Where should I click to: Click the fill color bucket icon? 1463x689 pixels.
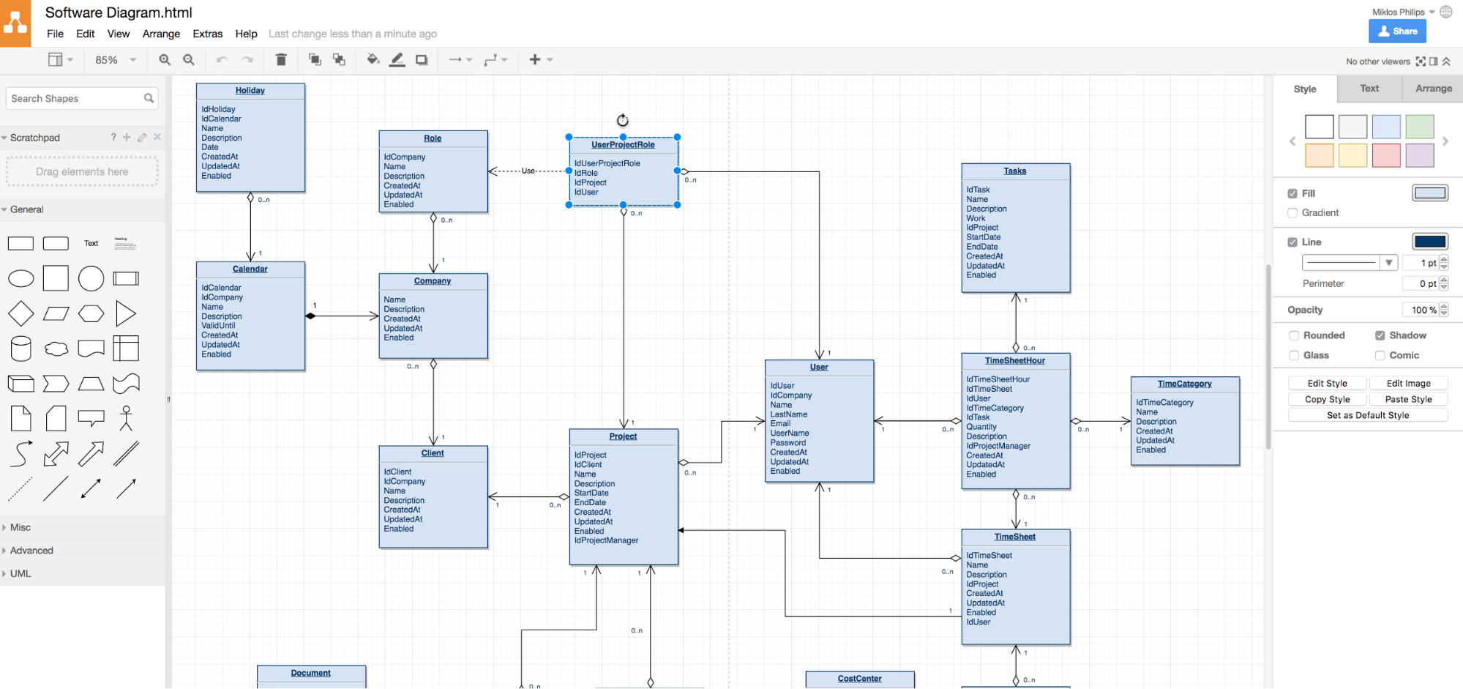(x=373, y=60)
